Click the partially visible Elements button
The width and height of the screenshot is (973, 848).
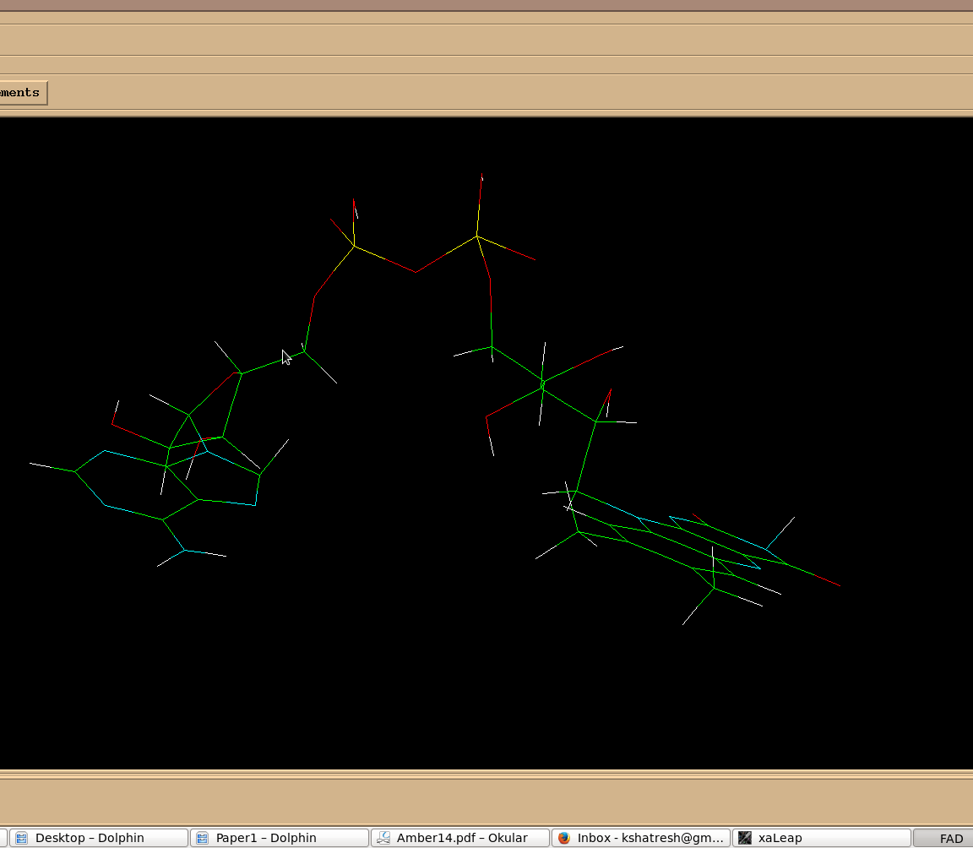click(x=23, y=93)
